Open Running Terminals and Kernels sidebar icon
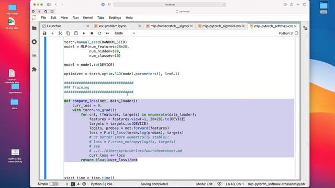Viewport: 335px width, 188px height. (34, 42)
